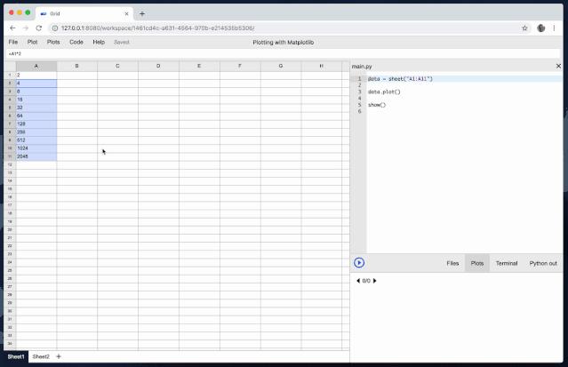Select the Sheet1 tab

(x=16, y=356)
